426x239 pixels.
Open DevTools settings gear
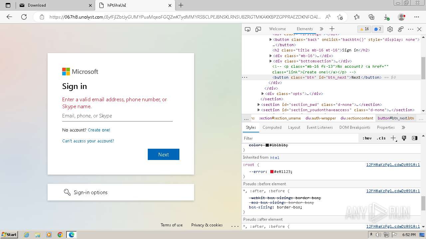point(390,29)
